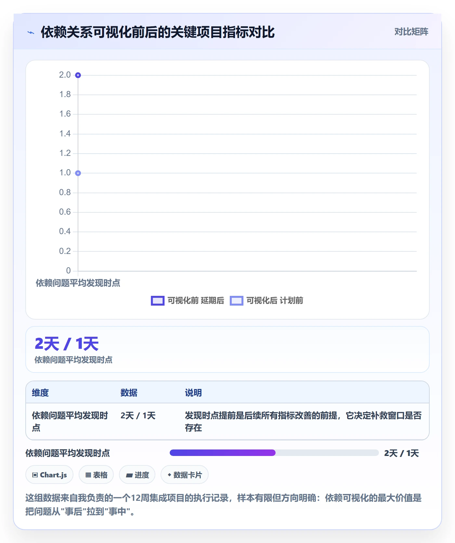Viewport: 455px width, 543px height.
Task: Select the Chart.js chip
Action: click(49, 475)
